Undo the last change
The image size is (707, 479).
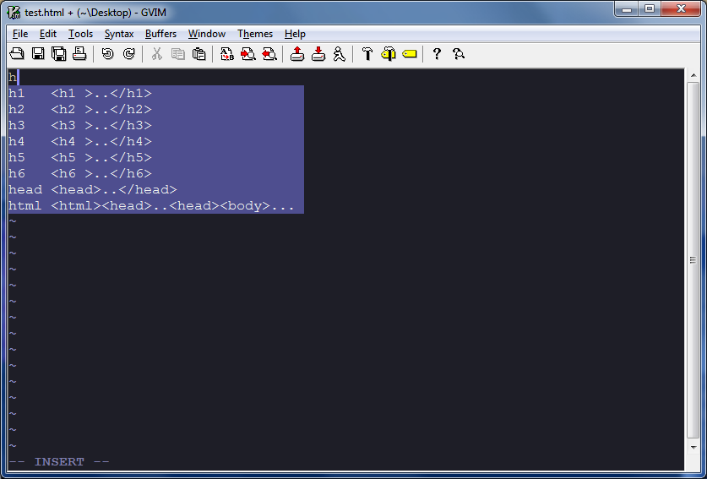107,54
